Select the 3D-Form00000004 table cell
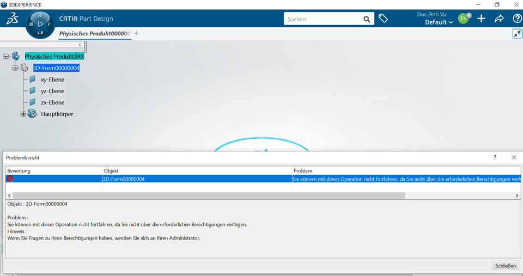 tap(197, 179)
